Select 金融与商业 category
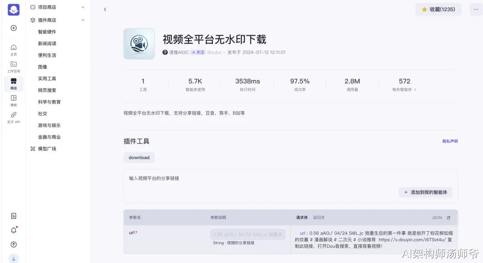Screen dimensions: 483x263 (49, 137)
